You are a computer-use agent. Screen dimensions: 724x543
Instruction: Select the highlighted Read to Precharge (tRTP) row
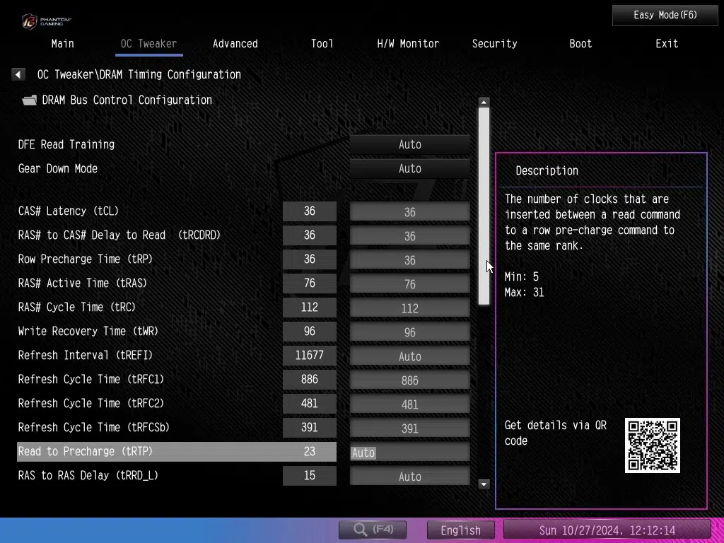tap(176, 452)
